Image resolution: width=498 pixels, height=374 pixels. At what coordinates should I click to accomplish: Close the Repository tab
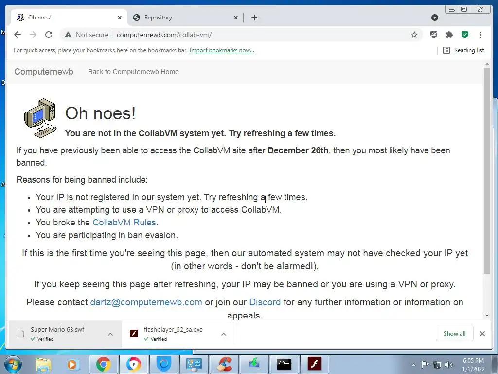236,18
